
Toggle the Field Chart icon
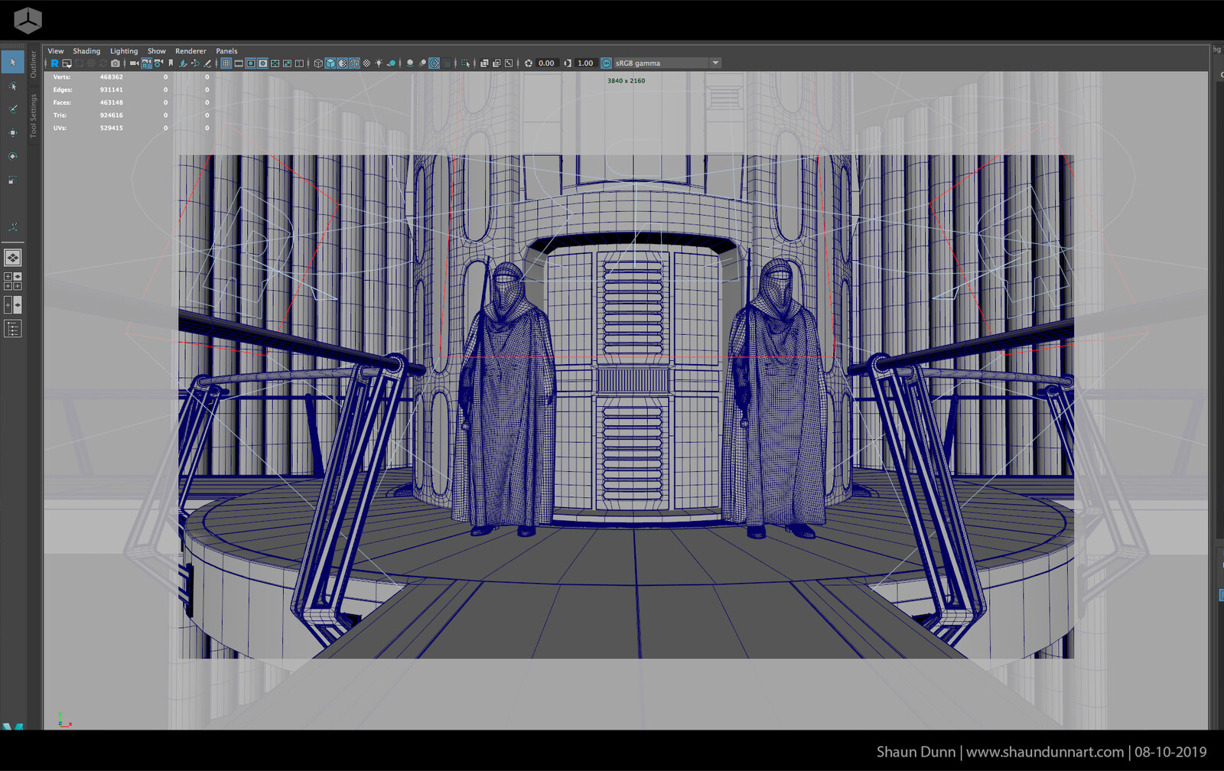click(x=275, y=63)
